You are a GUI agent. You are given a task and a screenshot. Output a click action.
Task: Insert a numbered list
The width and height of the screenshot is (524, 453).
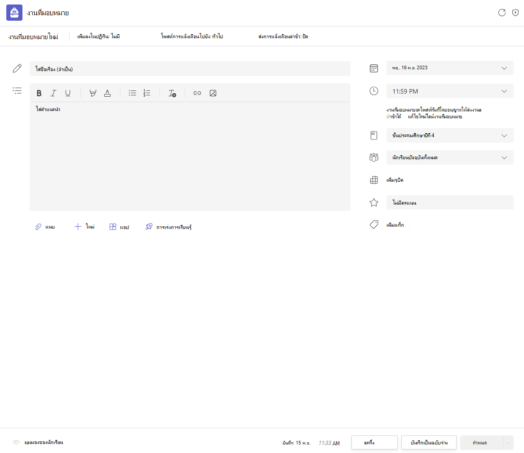pyautogui.click(x=147, y=93)
